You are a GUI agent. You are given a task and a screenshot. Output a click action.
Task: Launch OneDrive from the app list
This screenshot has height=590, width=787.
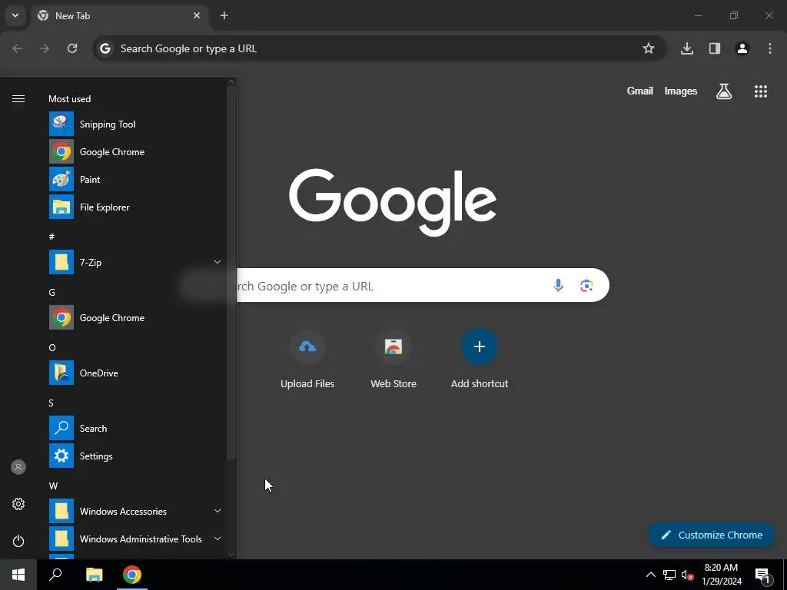(135, 373)
